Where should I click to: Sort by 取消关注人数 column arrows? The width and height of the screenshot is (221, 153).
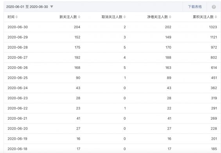(x=125, y=17)
